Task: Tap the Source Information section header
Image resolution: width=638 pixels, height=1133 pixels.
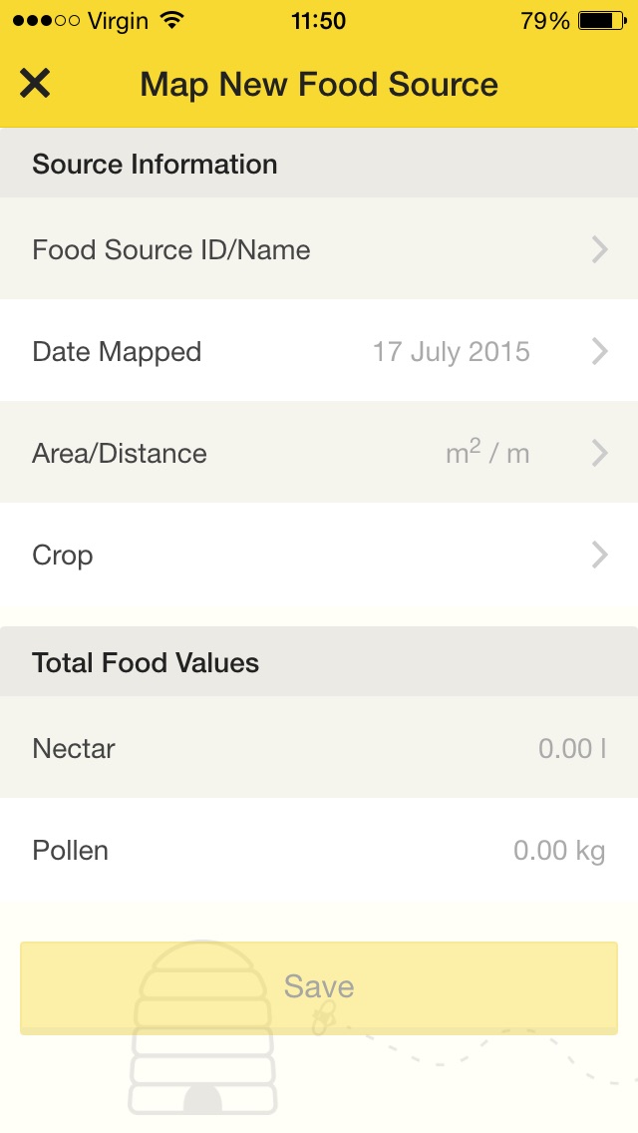Action: click(x=319, y=164)
